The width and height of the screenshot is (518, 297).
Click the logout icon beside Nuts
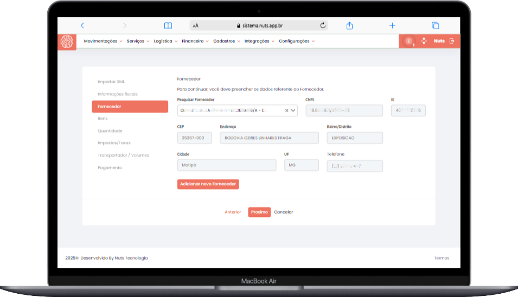pyautogui.click(x=452, y=41)
